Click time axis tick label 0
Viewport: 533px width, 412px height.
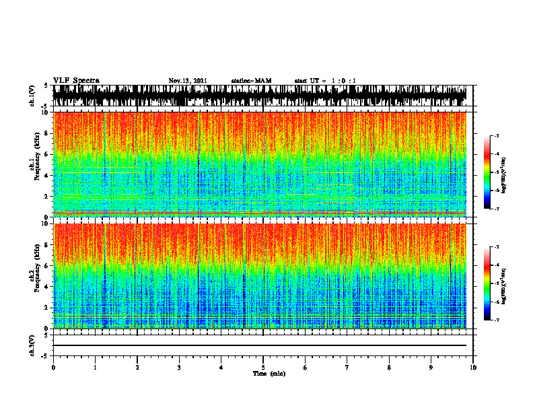[x=53, y=368]
